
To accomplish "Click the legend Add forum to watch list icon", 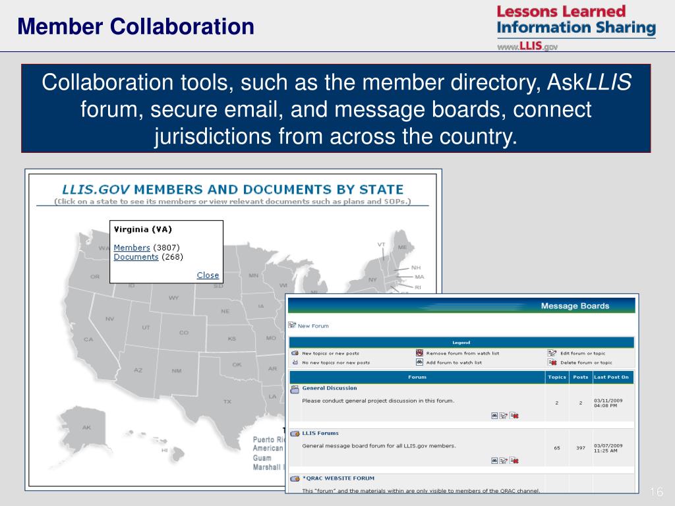I will pos(419,362).
